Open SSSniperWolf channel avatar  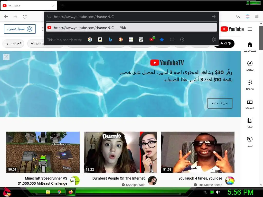(x=152, y=181)
